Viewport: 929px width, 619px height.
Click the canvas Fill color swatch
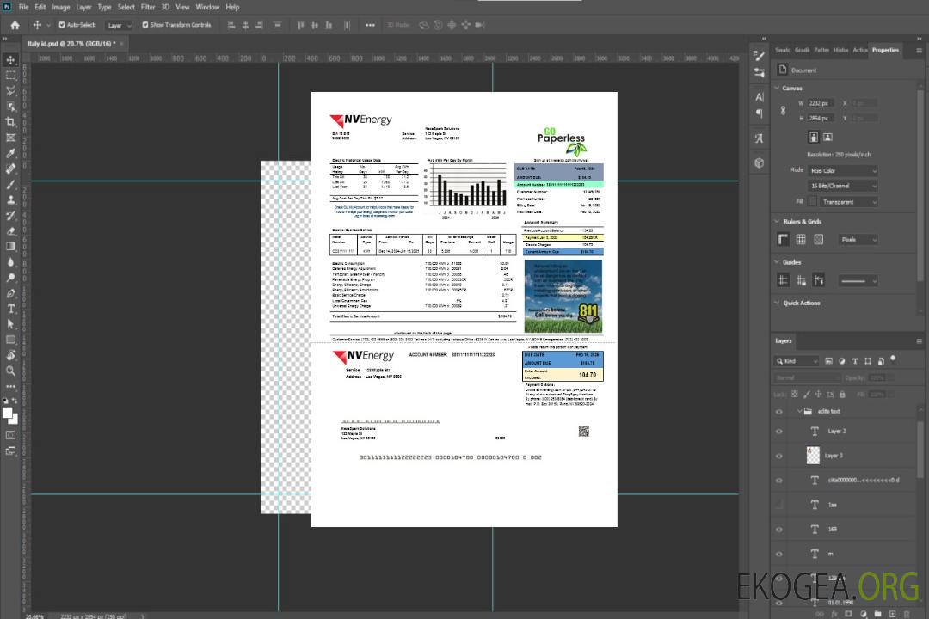[812, 202]
